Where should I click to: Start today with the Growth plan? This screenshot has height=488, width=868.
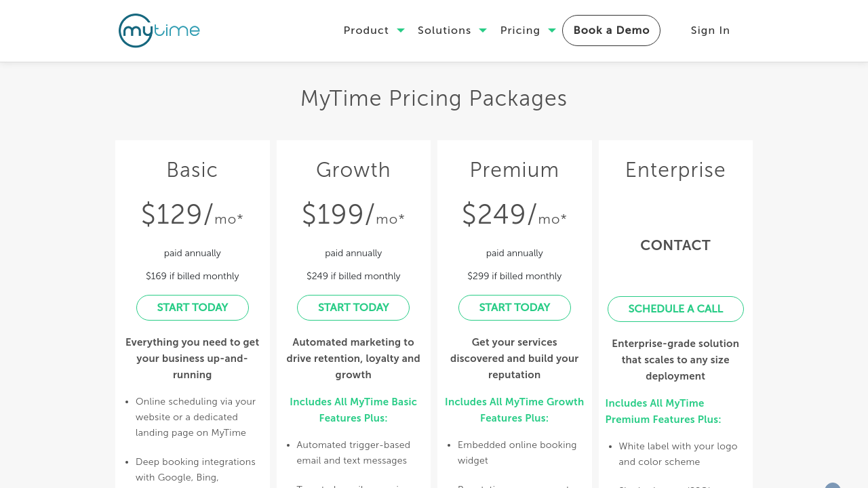(353, 308)
